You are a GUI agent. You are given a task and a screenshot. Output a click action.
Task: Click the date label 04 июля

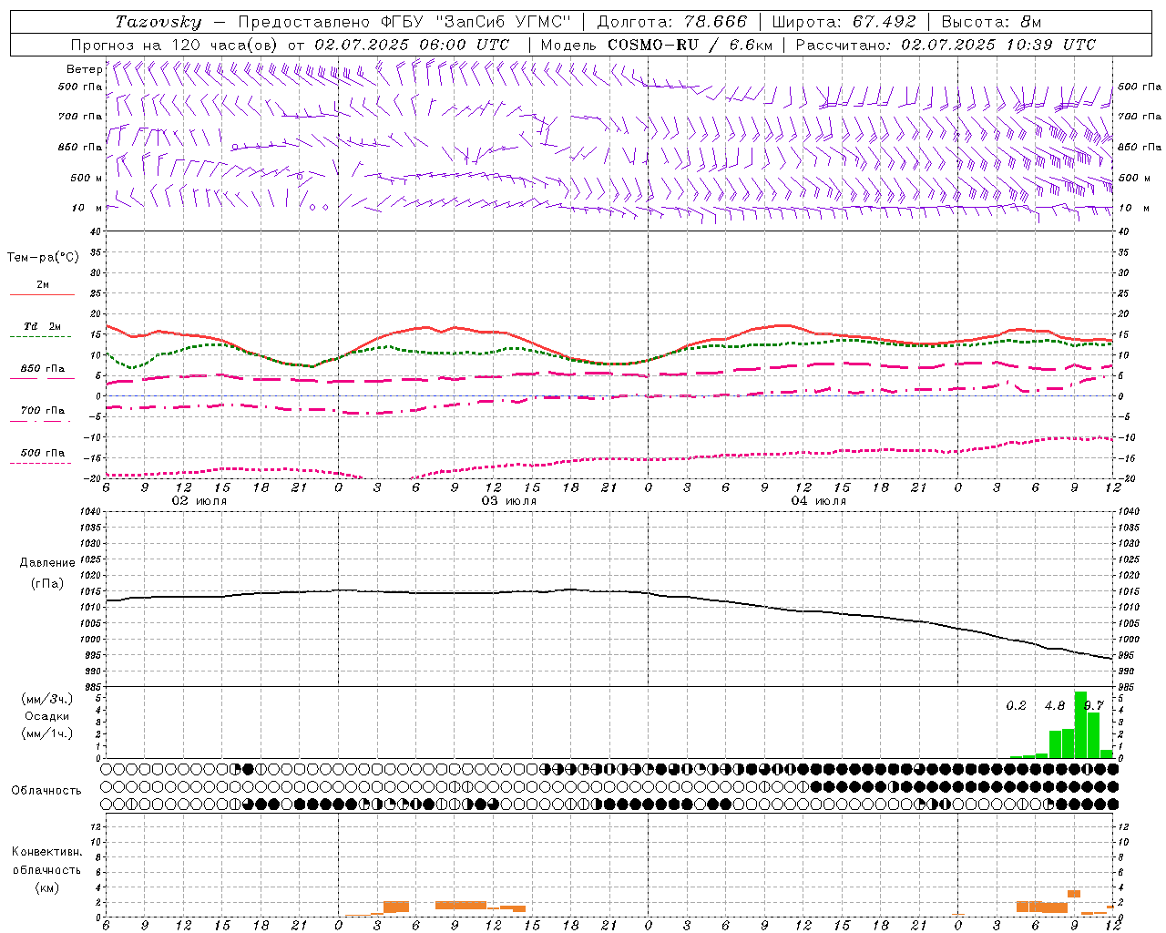pyautogui.click(x=819, y=501)
